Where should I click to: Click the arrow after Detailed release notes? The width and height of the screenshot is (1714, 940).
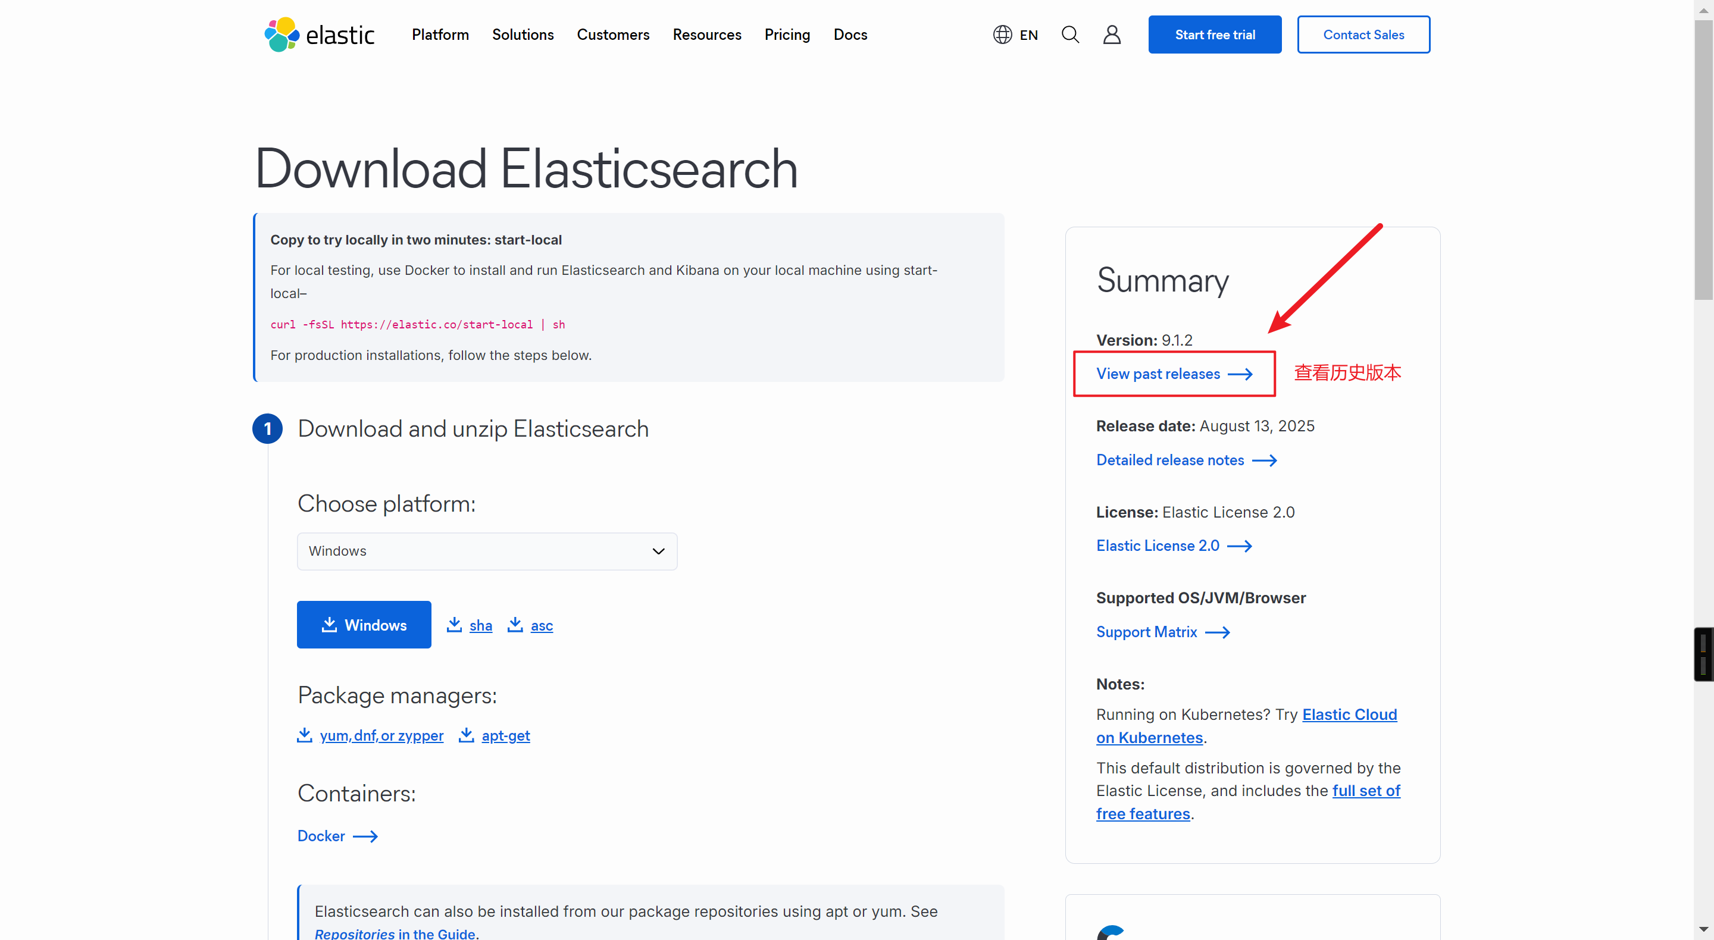pos(1264,460)
